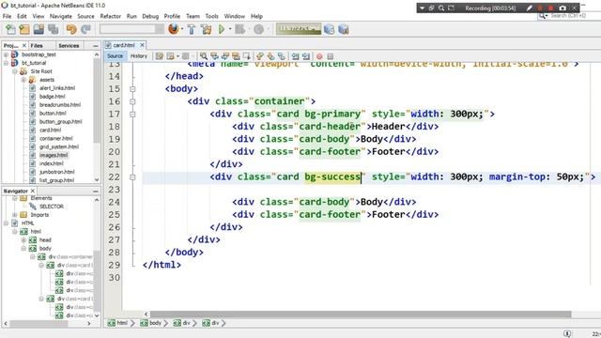Click the recording bar camera icon
This screenshot has height=338, width=601.
coord(562,8)
